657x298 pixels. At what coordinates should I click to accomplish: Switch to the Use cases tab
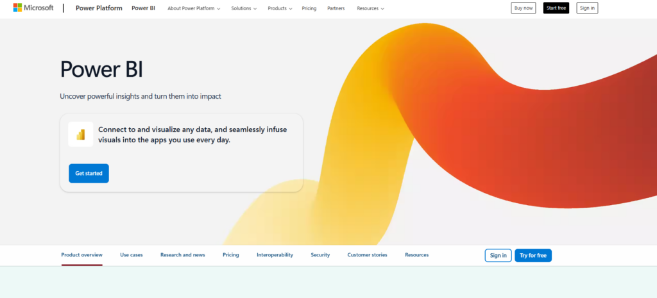click(132, 255)
